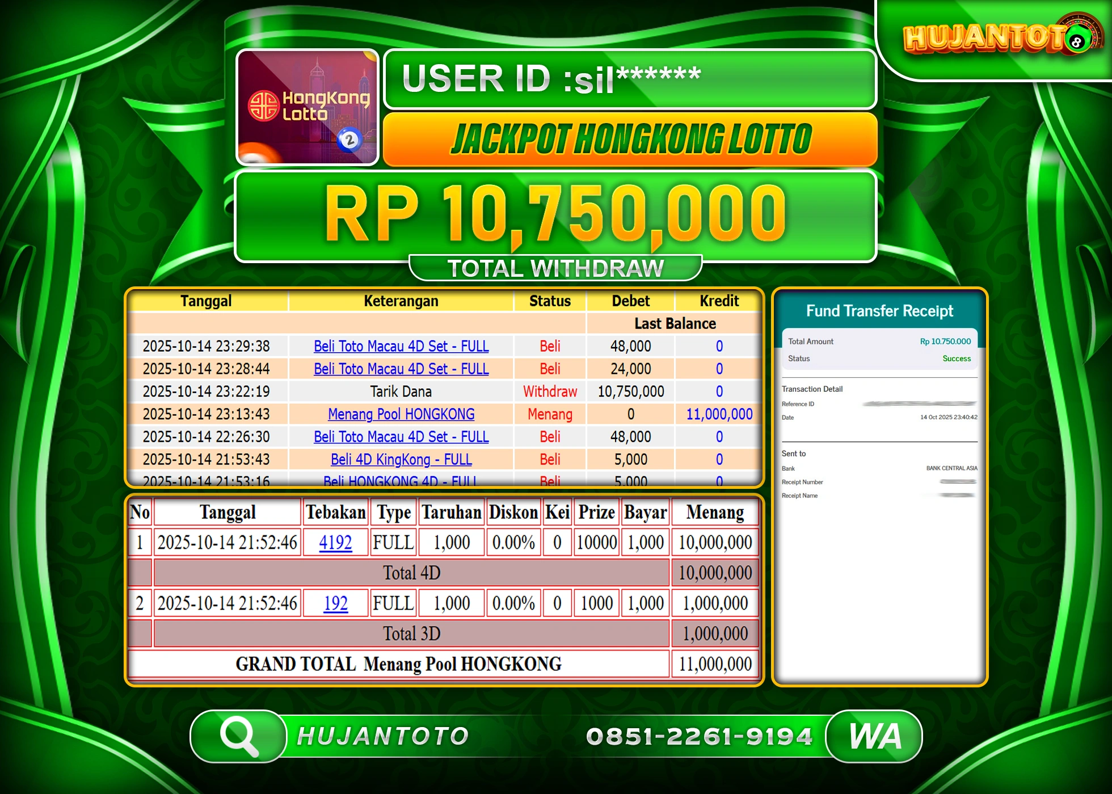
Task: Click the first Beli Toto Macau 4D link
Action: coord(401,346)
